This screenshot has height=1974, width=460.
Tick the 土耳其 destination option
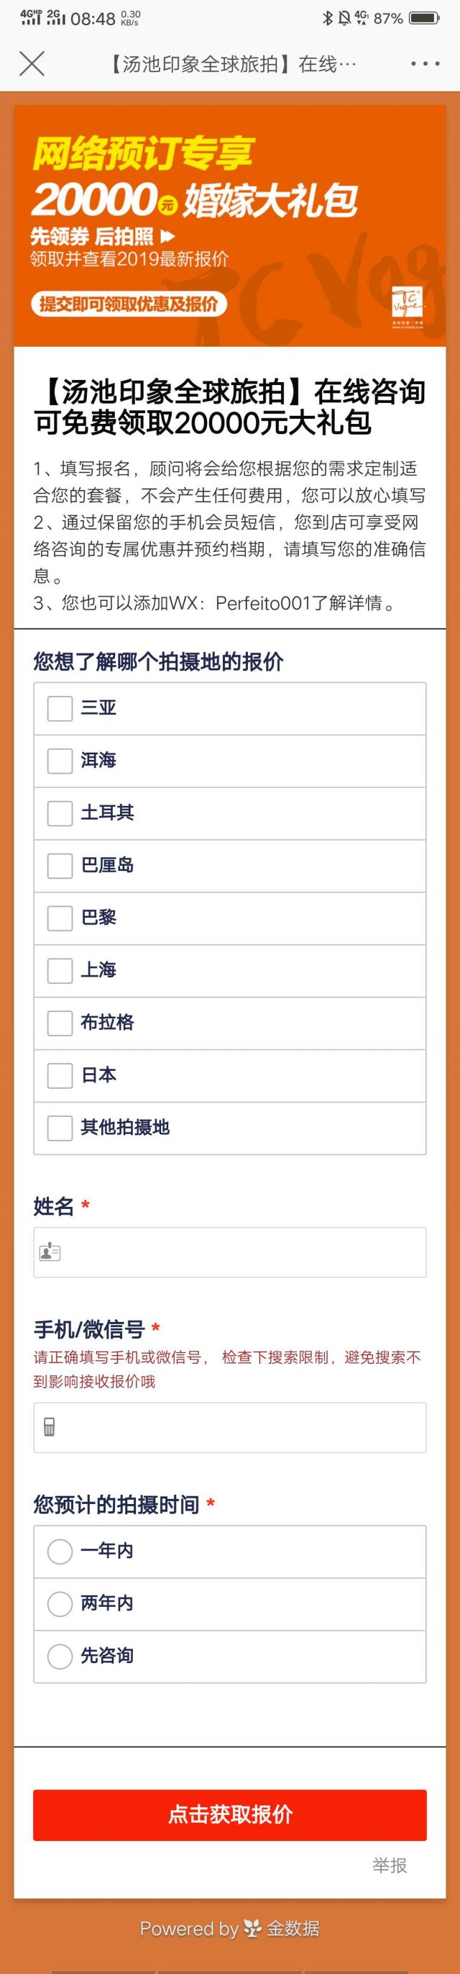click(x=60, y=813)
